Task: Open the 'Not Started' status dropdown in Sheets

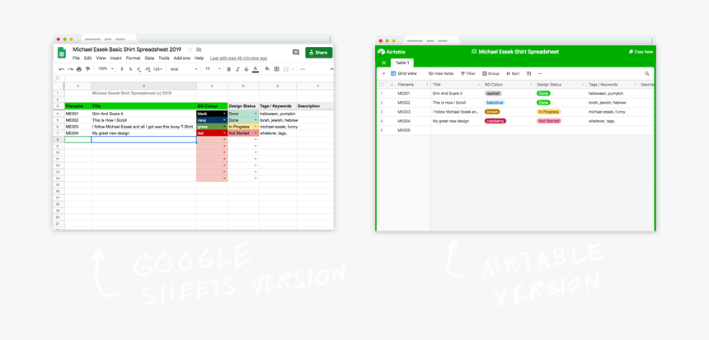Action: (x=256, y=133)
